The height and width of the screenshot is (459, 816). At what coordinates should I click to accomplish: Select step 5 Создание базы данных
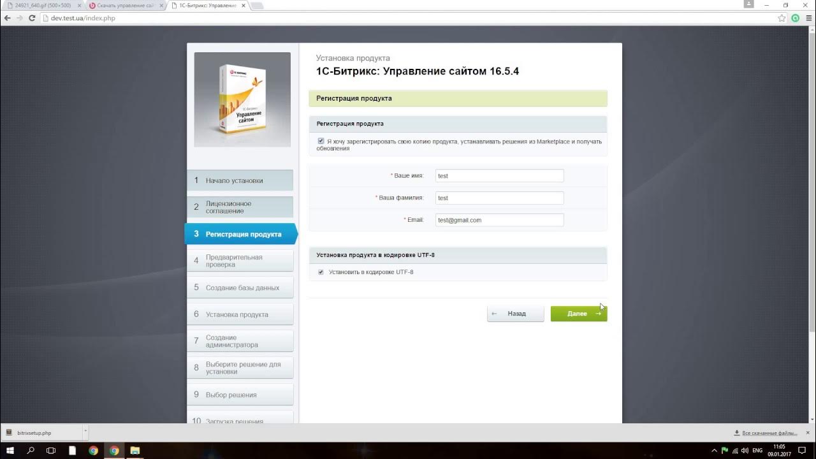pyautogui.click(x=240, y=288)
